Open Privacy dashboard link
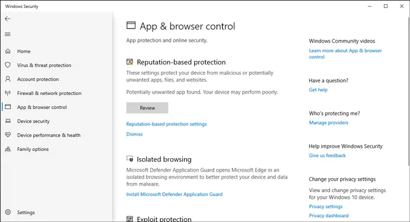The height and width of the screenshot is (222, 410). pyautogui.click(x=329, y=216)
